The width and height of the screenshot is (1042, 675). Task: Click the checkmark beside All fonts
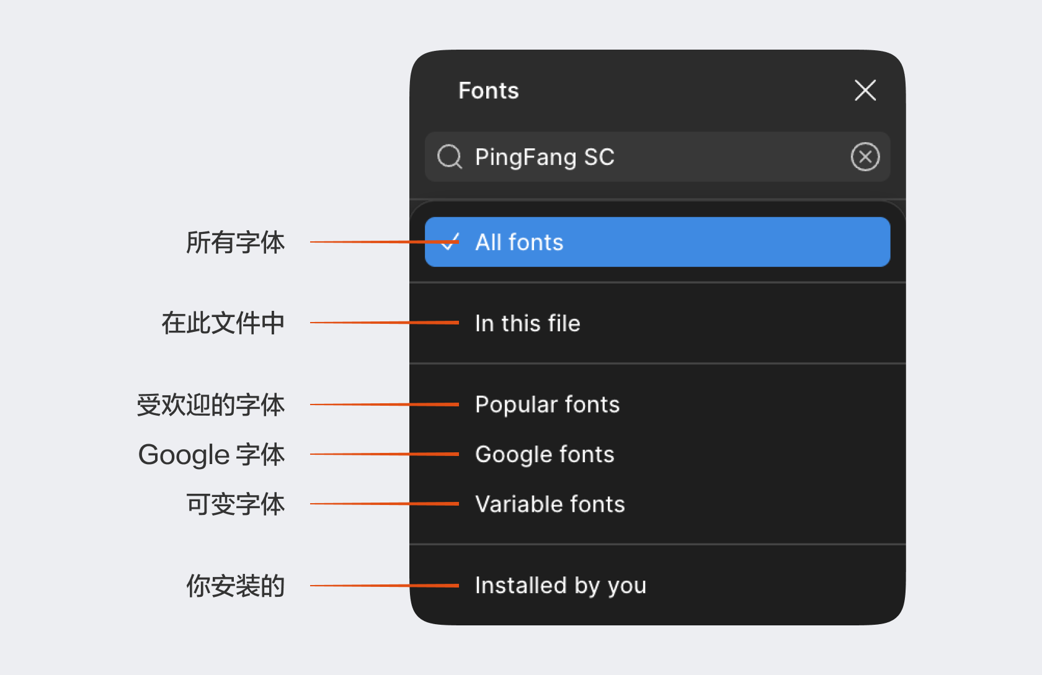tap(449, 242)
